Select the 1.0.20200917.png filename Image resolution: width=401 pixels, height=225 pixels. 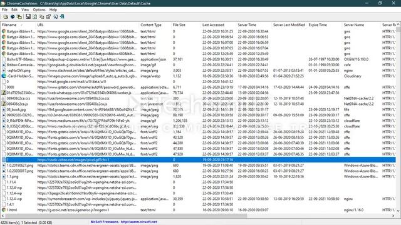pyautogui.click(x=20, y=171)
